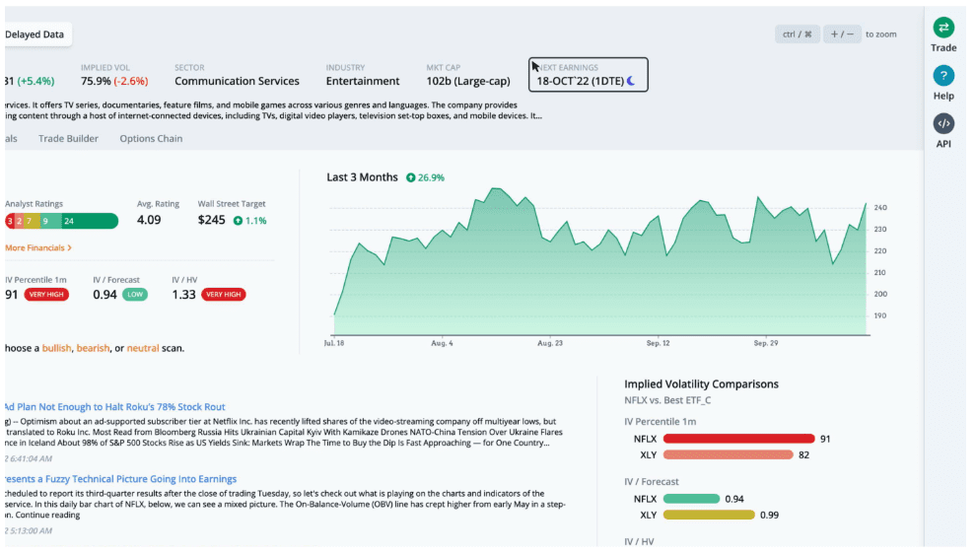Click the Analyst Ratings colored bar
The image size is (976, 556).
tap(61, 221)
